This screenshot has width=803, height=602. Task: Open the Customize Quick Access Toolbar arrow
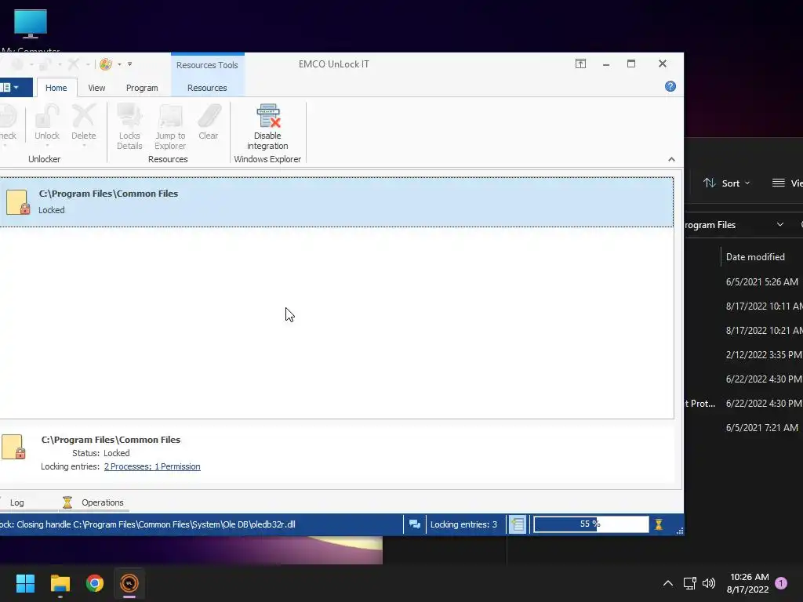click(129, 64)
